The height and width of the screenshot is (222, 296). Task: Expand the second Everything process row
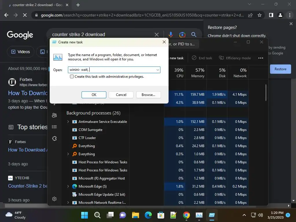[68, 154]
